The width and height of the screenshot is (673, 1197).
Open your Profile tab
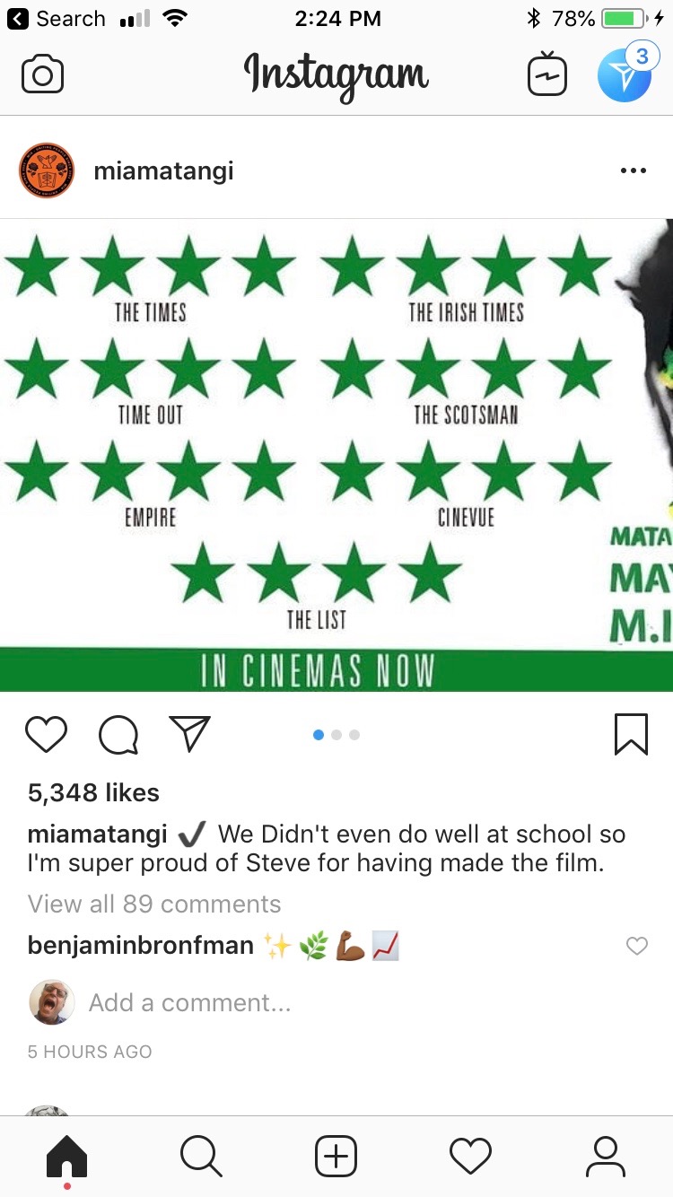tap(606, 1156)
